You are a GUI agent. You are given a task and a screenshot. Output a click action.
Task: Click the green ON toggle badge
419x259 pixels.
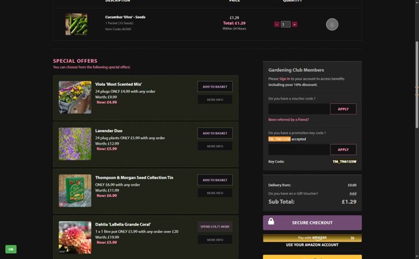pyautogui.click(x=11, y=249)
